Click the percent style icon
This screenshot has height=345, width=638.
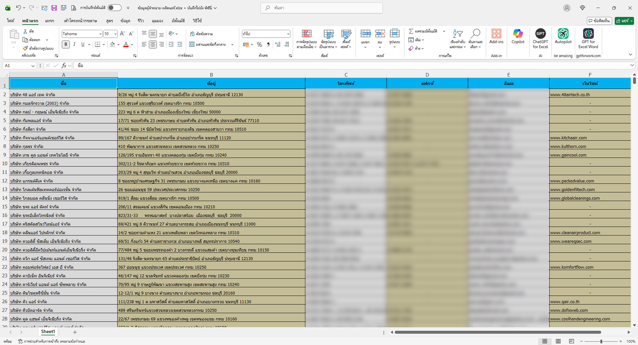[260, 45]
